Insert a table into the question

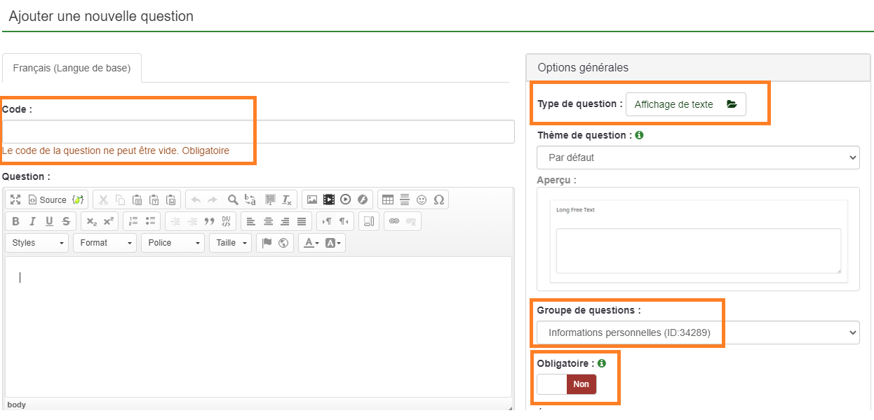coord(388,199)
